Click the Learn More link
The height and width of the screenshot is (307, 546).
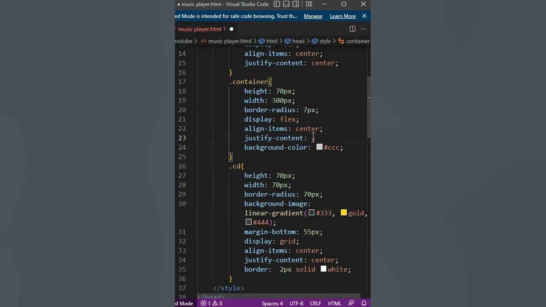(x=343, y=16)
